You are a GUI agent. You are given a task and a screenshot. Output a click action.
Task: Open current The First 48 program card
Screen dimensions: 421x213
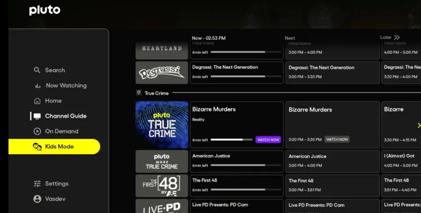tap(236, 186)
